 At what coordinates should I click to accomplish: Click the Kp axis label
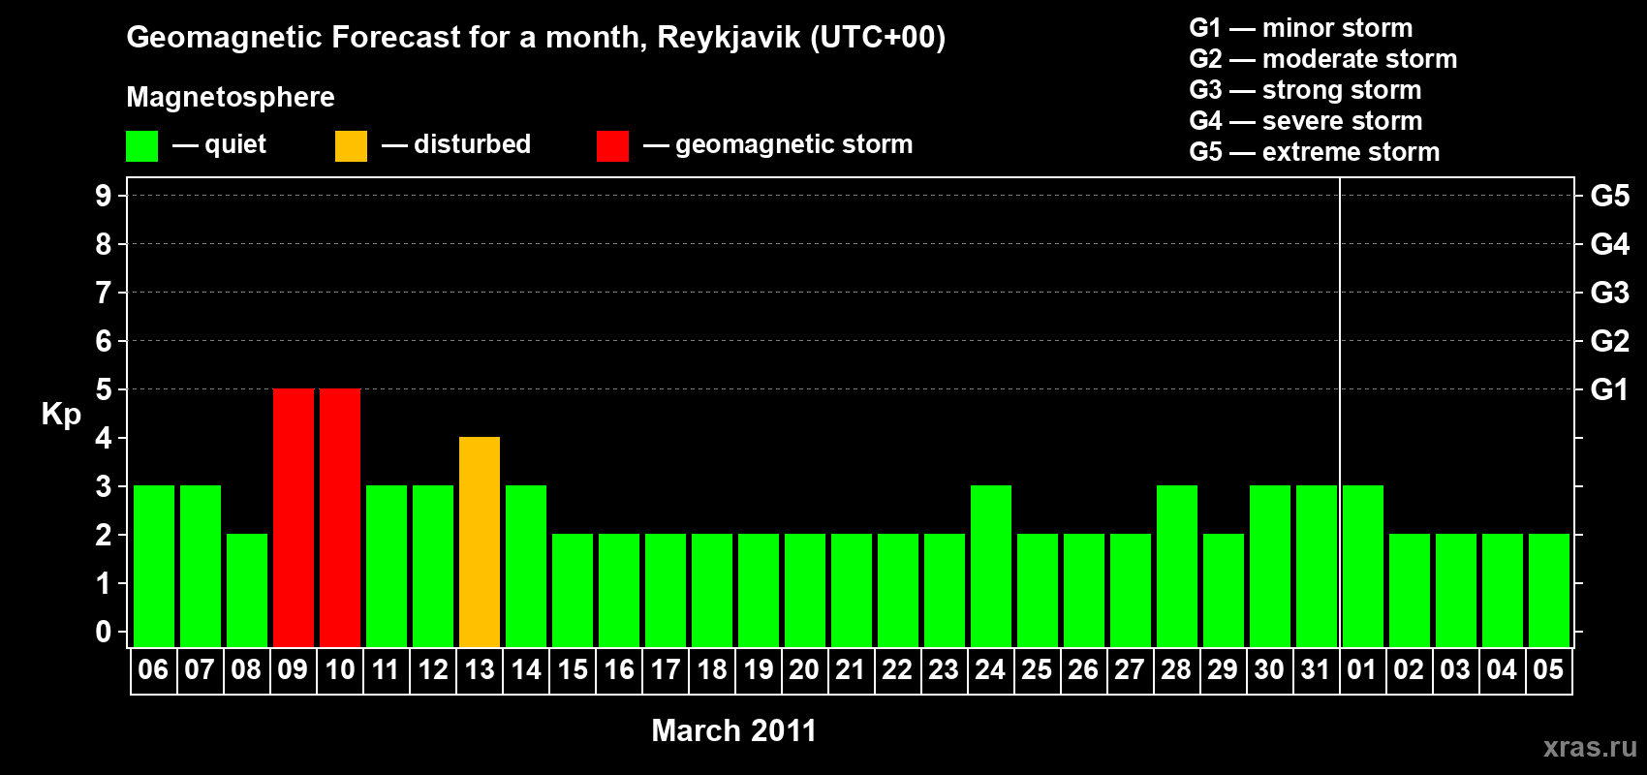[61, 415]
